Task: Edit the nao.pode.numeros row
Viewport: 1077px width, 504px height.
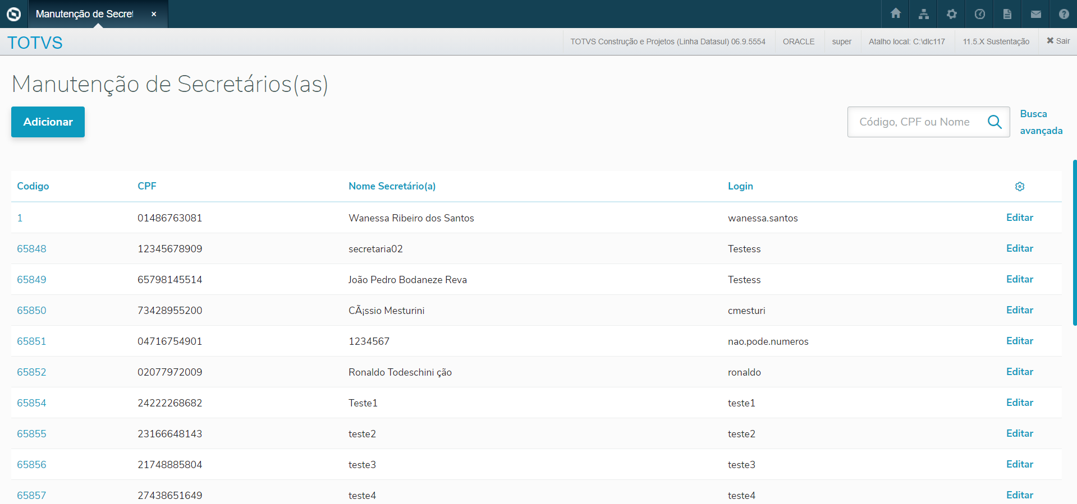Action: tap(1020, 341)
